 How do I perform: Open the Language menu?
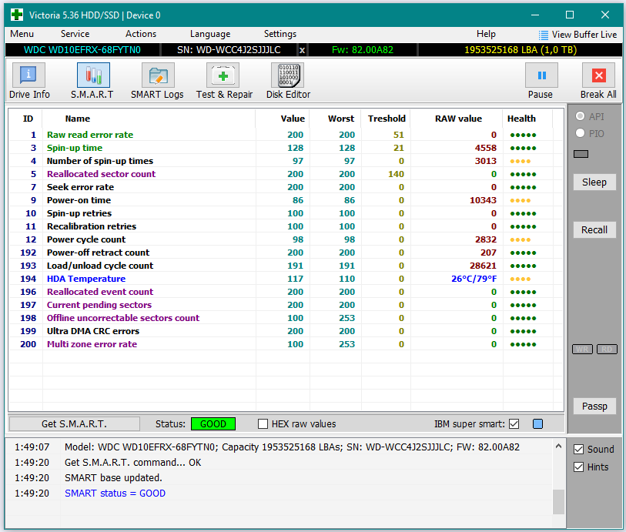[x=209, y=34]
